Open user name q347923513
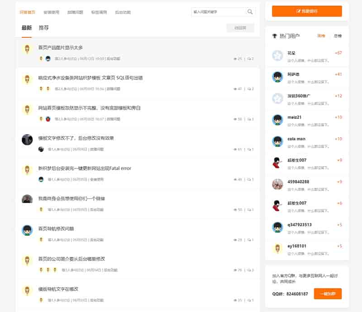The height and width of the screenshot is (312, 362). [300, 225]
